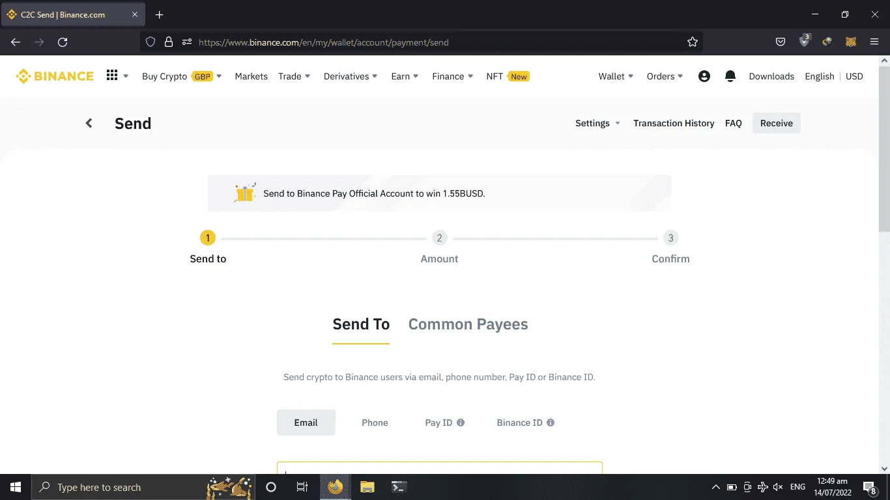Viewport: 890px width, 500px height.
Task: Focus the Windows taskbar search box
Action: point(143,487)
